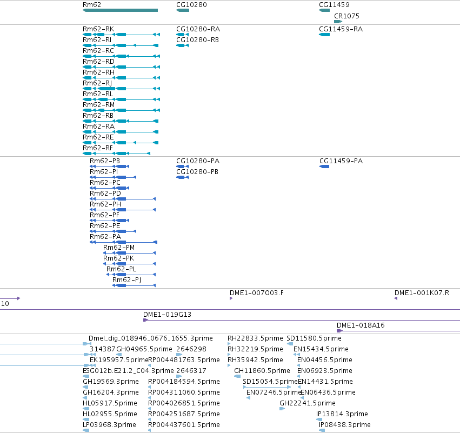Click Rm62-PH protein label
The height and width of the screenshot is (433, 460).
click(x=105, y=204)
